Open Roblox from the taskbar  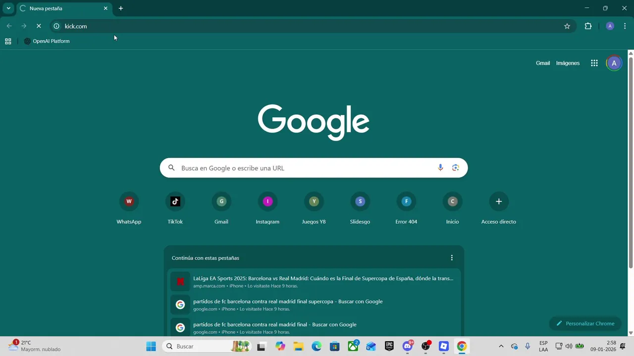tap(444, 346)
